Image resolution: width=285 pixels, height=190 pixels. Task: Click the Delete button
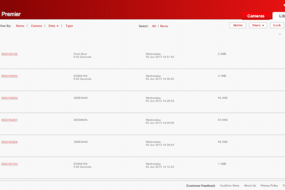coord(238,25)
